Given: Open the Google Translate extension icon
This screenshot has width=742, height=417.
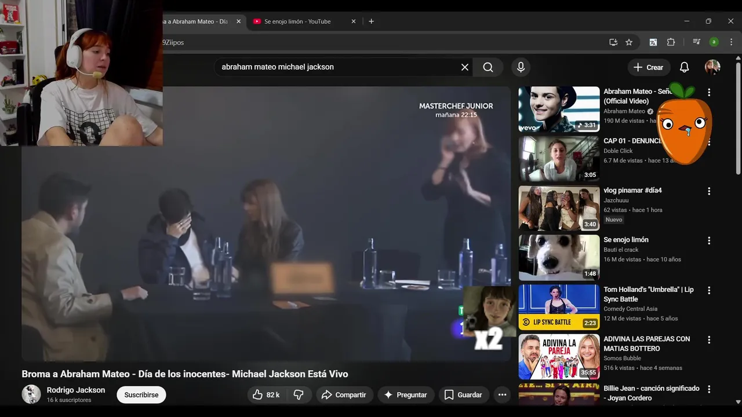Looking at the screenshot, I should (653, 42).
